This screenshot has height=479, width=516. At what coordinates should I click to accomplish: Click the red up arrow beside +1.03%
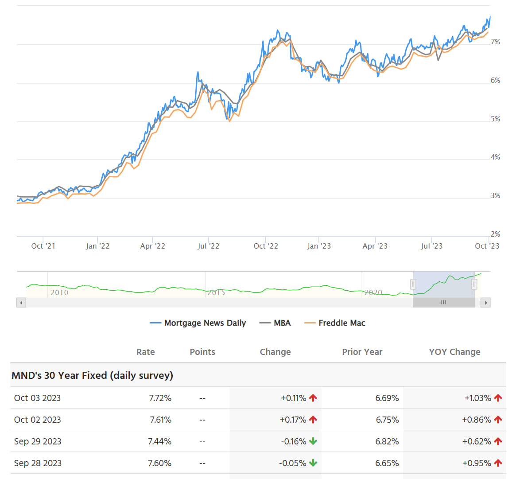tap(498, 397)
